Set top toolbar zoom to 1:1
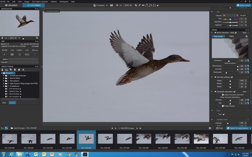The height and width of the screenshot is (157, 252). click(x=121, y=5)
